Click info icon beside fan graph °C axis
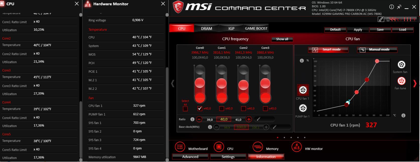The height and width of the screenshot is (162, 420). coord(403,115)
